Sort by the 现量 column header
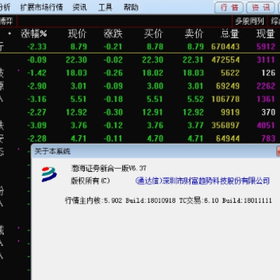The image size is (280, 280). [x=266, y=34]
